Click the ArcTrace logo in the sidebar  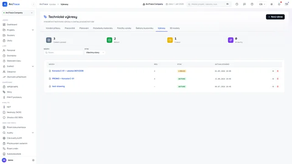click(11, 4)
